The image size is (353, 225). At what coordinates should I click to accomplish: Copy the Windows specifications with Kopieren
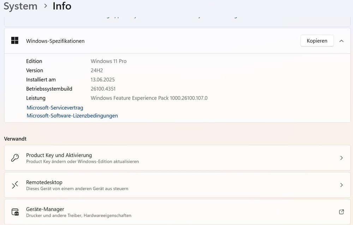point(317,41)
